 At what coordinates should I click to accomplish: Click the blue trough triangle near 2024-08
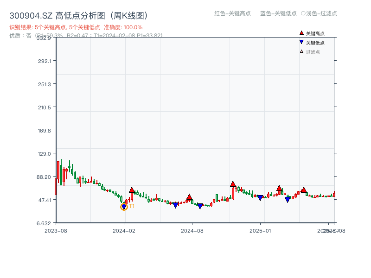[200, 205]
